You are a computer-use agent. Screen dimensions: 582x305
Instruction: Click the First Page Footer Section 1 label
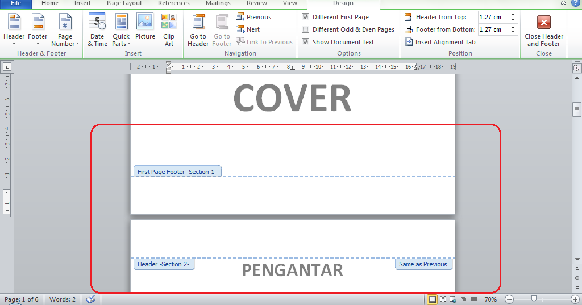(x=177, y=171)
